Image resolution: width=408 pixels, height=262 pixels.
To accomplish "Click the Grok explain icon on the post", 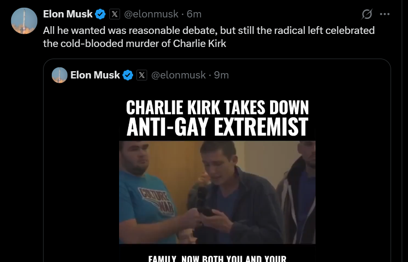I will pos(367,14).
